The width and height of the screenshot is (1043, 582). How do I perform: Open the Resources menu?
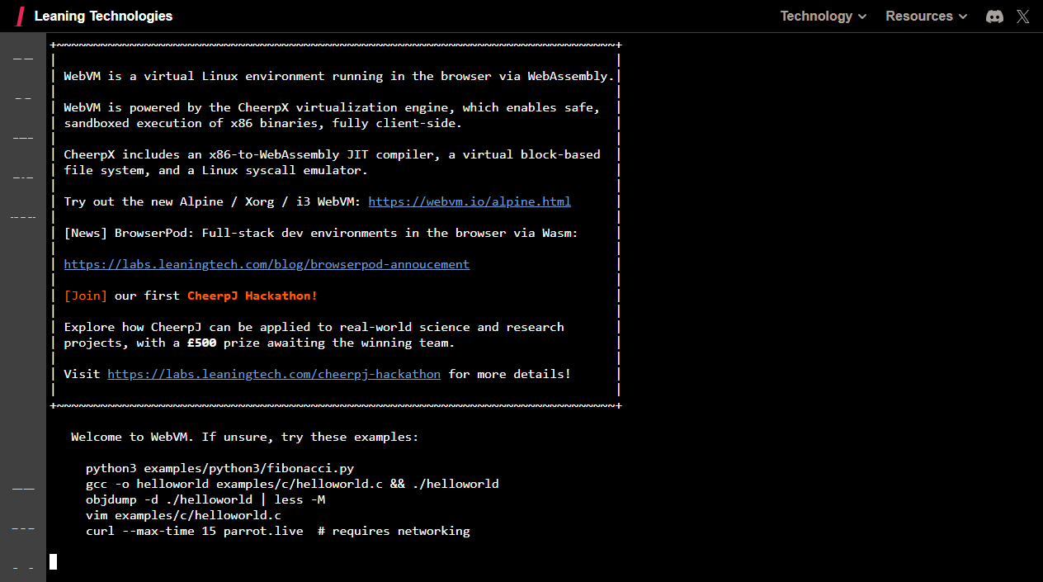[x=918, y=16]
